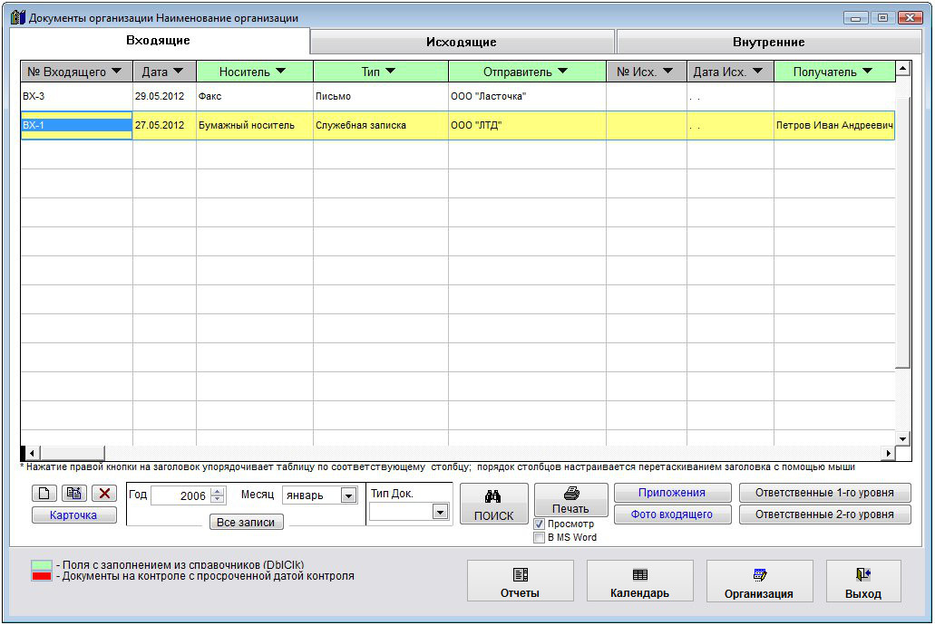Toggle the Просмотр checkbox

coord(539,524)
